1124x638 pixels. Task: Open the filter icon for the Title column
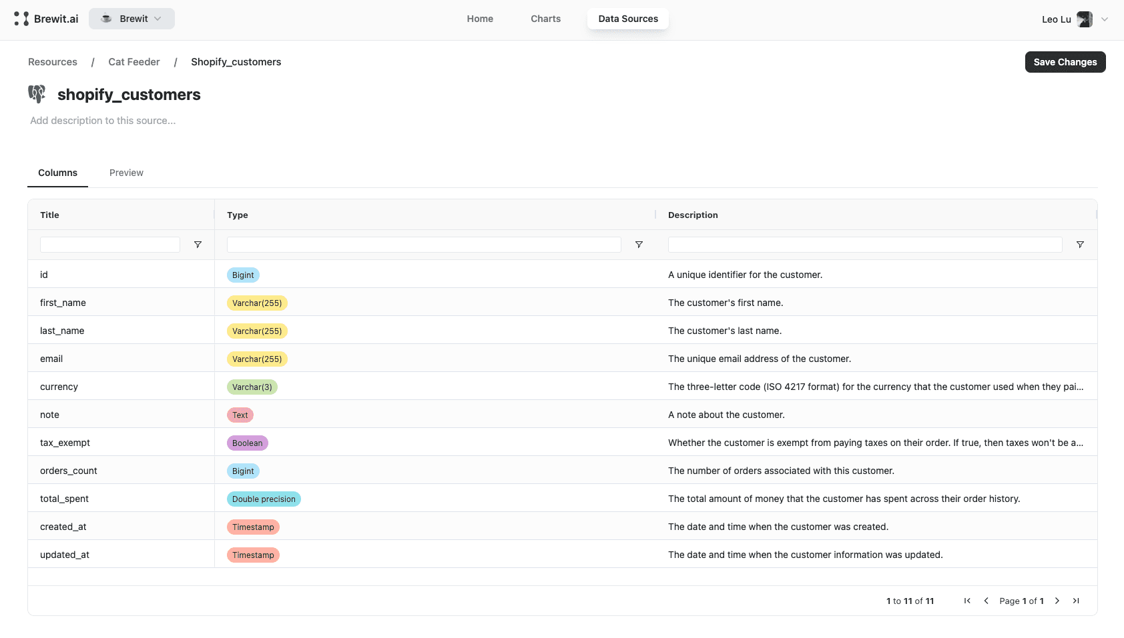pyautogui.click(x=198, y=245)
